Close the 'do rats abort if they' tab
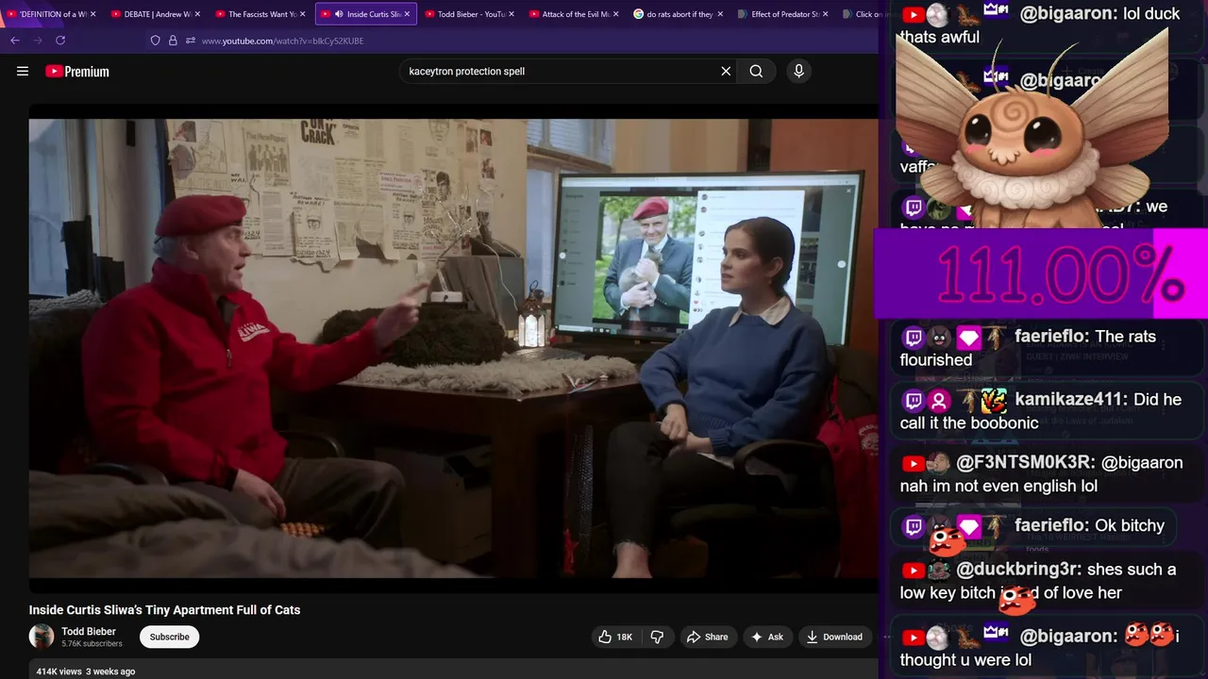Viewport: 1208px width, 679px height. point(721,14)
